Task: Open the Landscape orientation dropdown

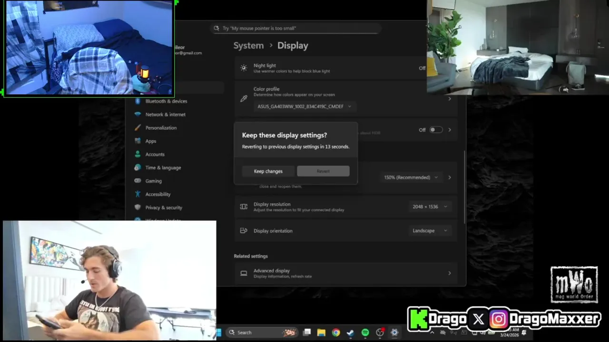Action: click(430, 230)
